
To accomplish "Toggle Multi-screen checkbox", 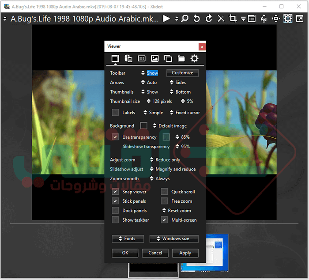I will point(164,220).
